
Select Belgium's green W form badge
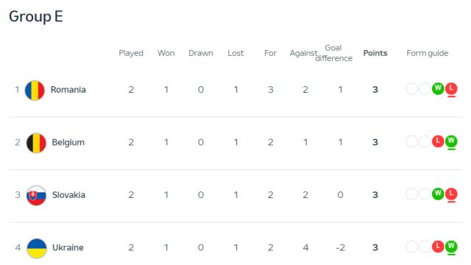451,141
